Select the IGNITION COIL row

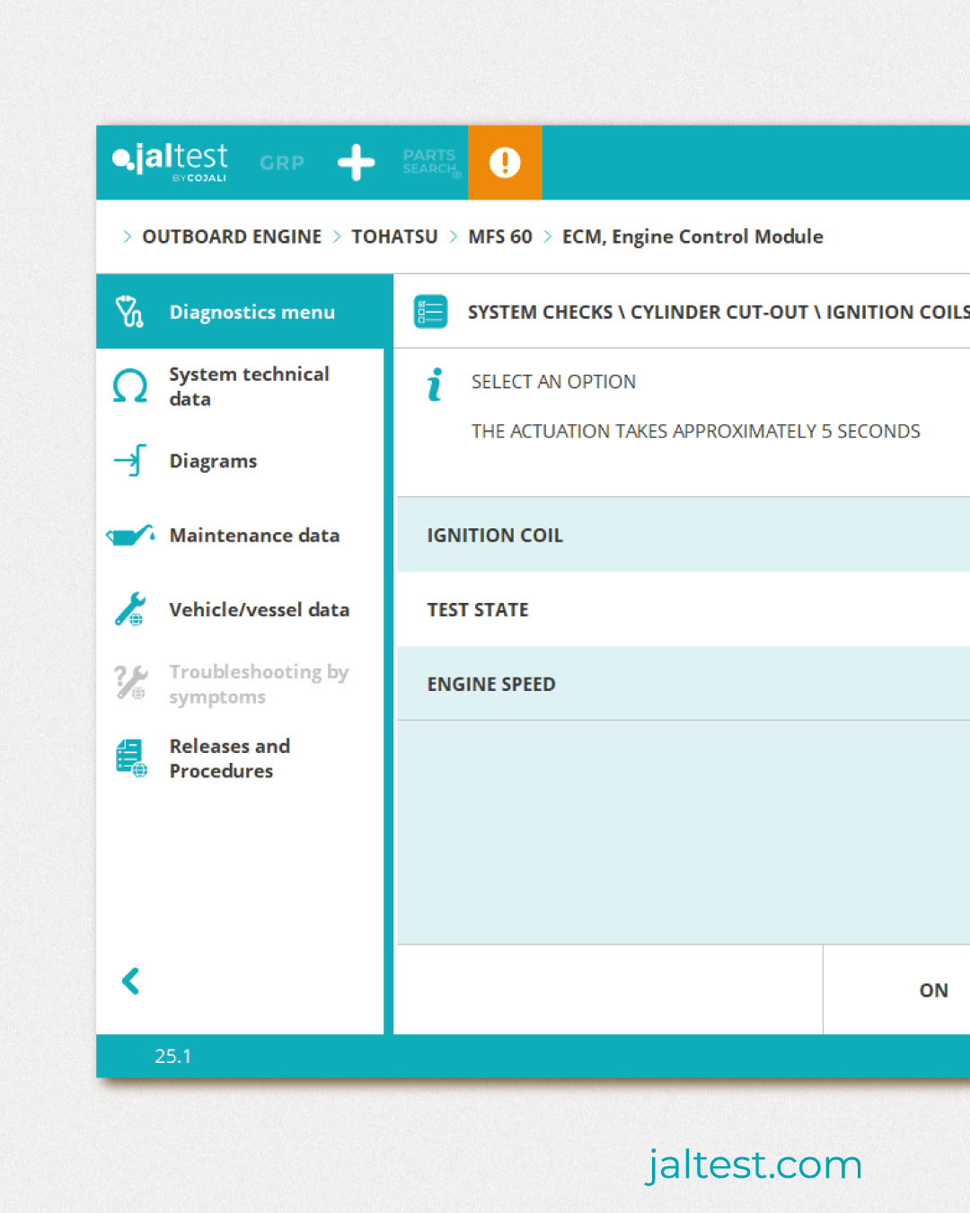[x=683, y=535]
